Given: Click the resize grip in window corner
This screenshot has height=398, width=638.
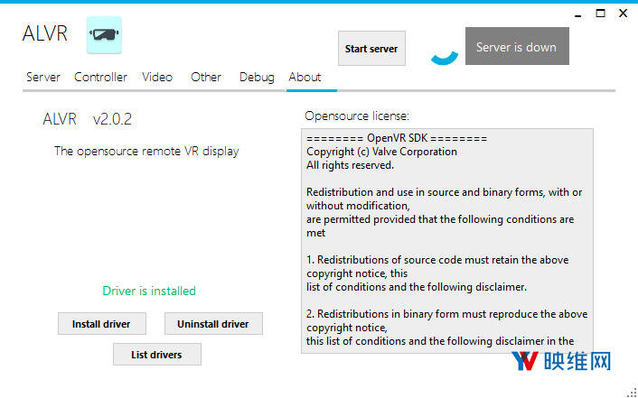Looking at the screenshot, I should point(631,391).
